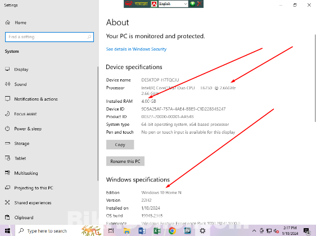Click the taskbar Type here to search box

coord(59,231)
